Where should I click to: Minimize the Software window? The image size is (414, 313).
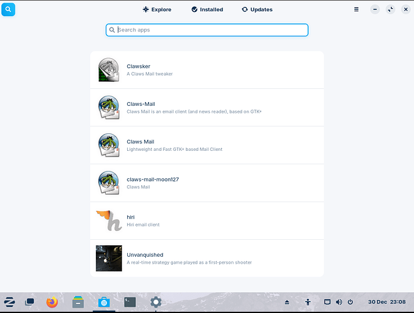375,9
